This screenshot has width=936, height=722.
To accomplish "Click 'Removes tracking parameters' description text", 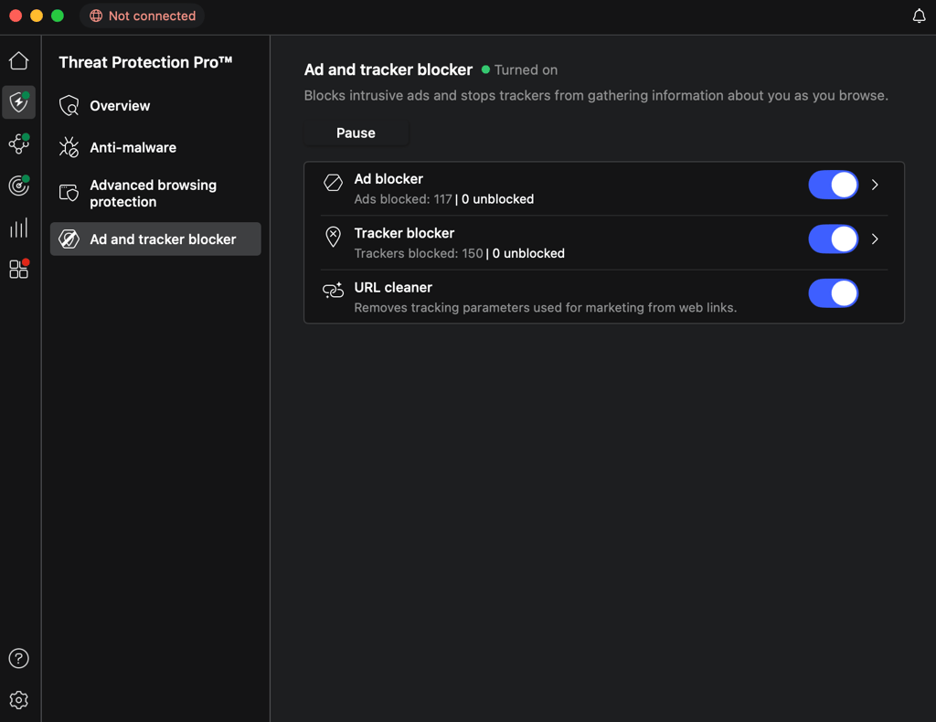I will click(546, 308).
